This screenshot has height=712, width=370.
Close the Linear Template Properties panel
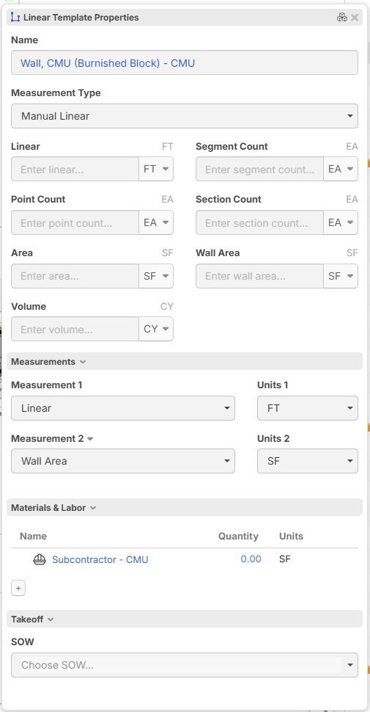355,18
